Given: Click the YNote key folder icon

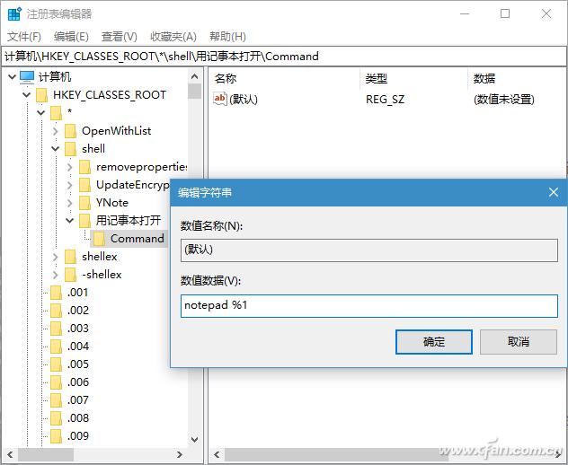Looking at the screenshot, I should point(84,203).
